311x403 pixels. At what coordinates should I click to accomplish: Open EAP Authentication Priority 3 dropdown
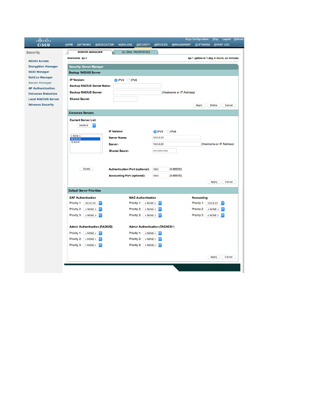pyautogui.click(x=93, y=215)
